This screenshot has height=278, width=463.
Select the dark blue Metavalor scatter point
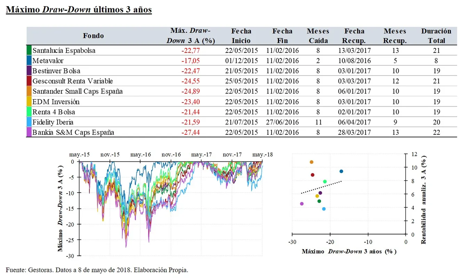click(341, 171)
